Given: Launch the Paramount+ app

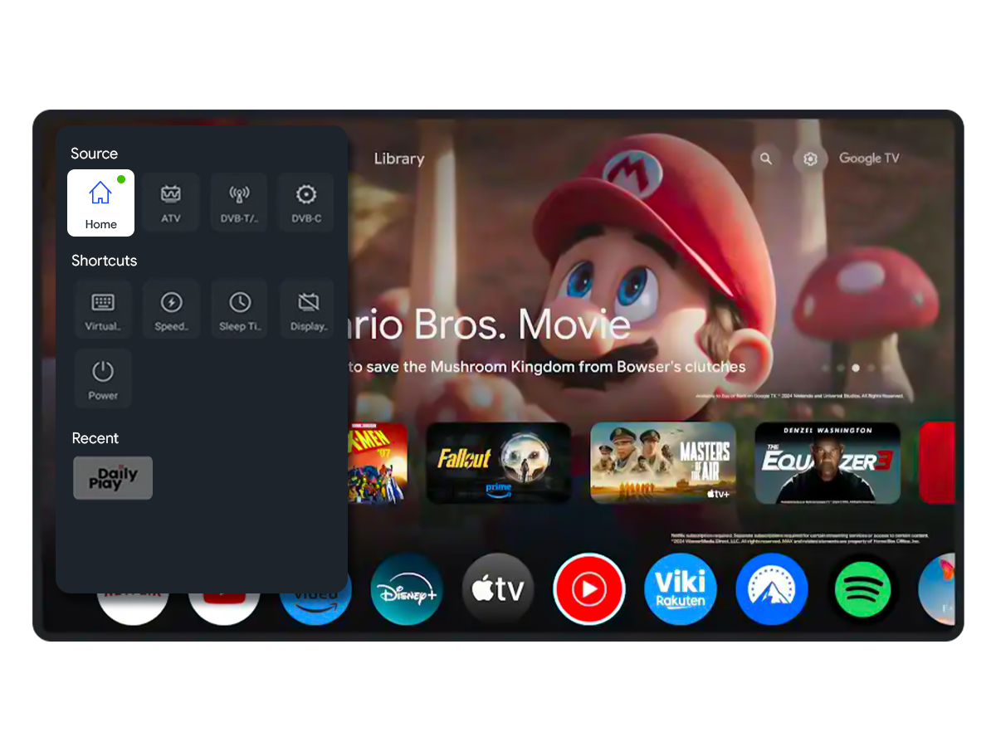Looking at the screenshot, I should point(772,589).
